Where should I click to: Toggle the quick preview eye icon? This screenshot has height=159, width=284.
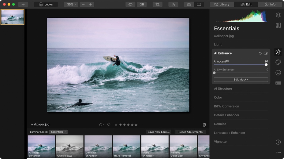click(130, 4)
